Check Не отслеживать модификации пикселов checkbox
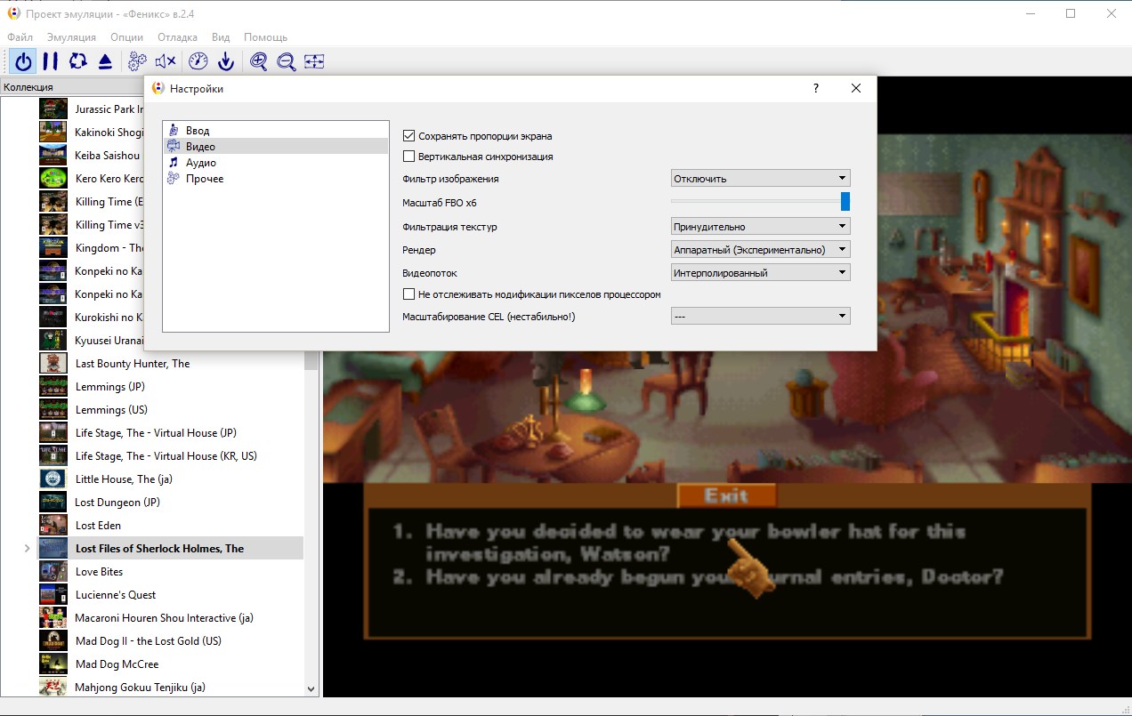The width and height of the screenshot is (1132, 716). (x=409, y=294)
